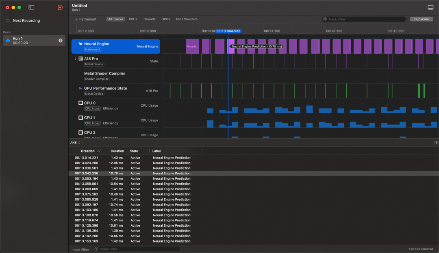
Task: Switch to the CPUs tab
Action: (x=133, y=19)
